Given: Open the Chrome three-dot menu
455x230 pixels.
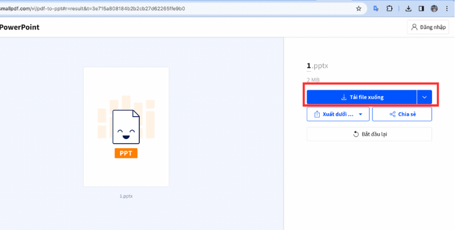Looking at the screenshot, I should coord(447,8).
